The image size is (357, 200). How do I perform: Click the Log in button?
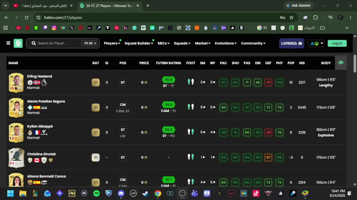pyautogui.click(x=337, y=43)
